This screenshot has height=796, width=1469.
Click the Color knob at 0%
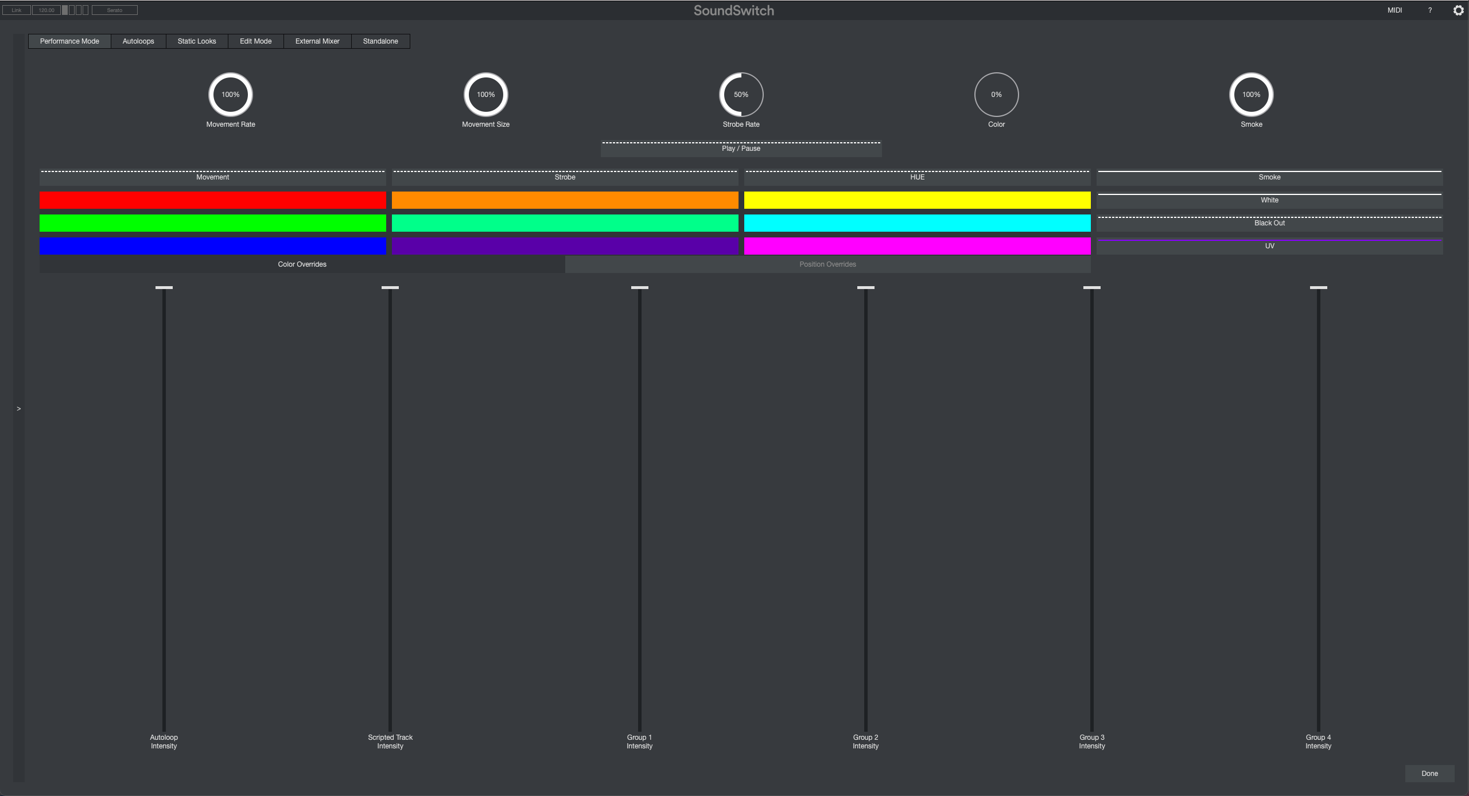(997, 95)
